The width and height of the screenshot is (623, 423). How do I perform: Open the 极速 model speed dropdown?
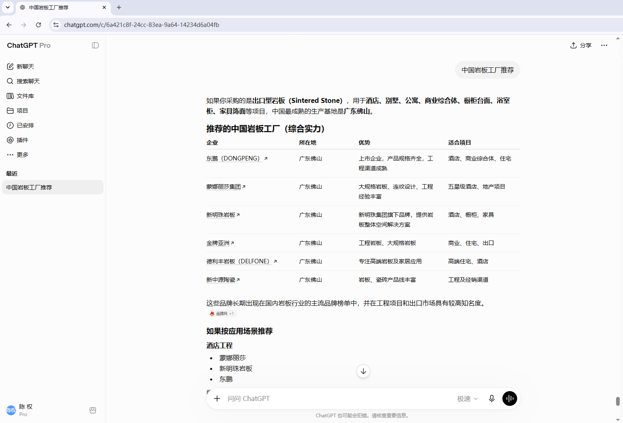(x=467, y=399)
